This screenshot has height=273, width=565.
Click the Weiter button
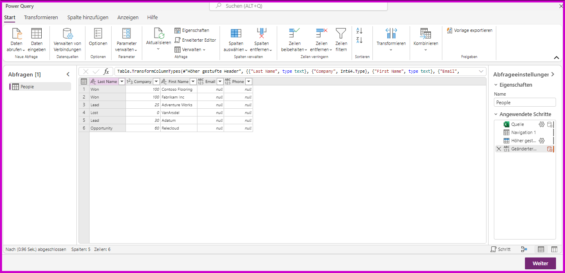540,263
